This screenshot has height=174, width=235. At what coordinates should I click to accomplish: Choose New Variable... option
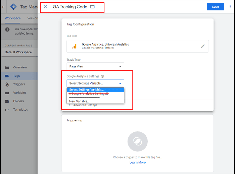pyautogui.click(x=95, y=101)
